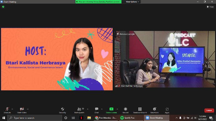
Task: Click the green encryption shield icon
Action: [3, 7]
